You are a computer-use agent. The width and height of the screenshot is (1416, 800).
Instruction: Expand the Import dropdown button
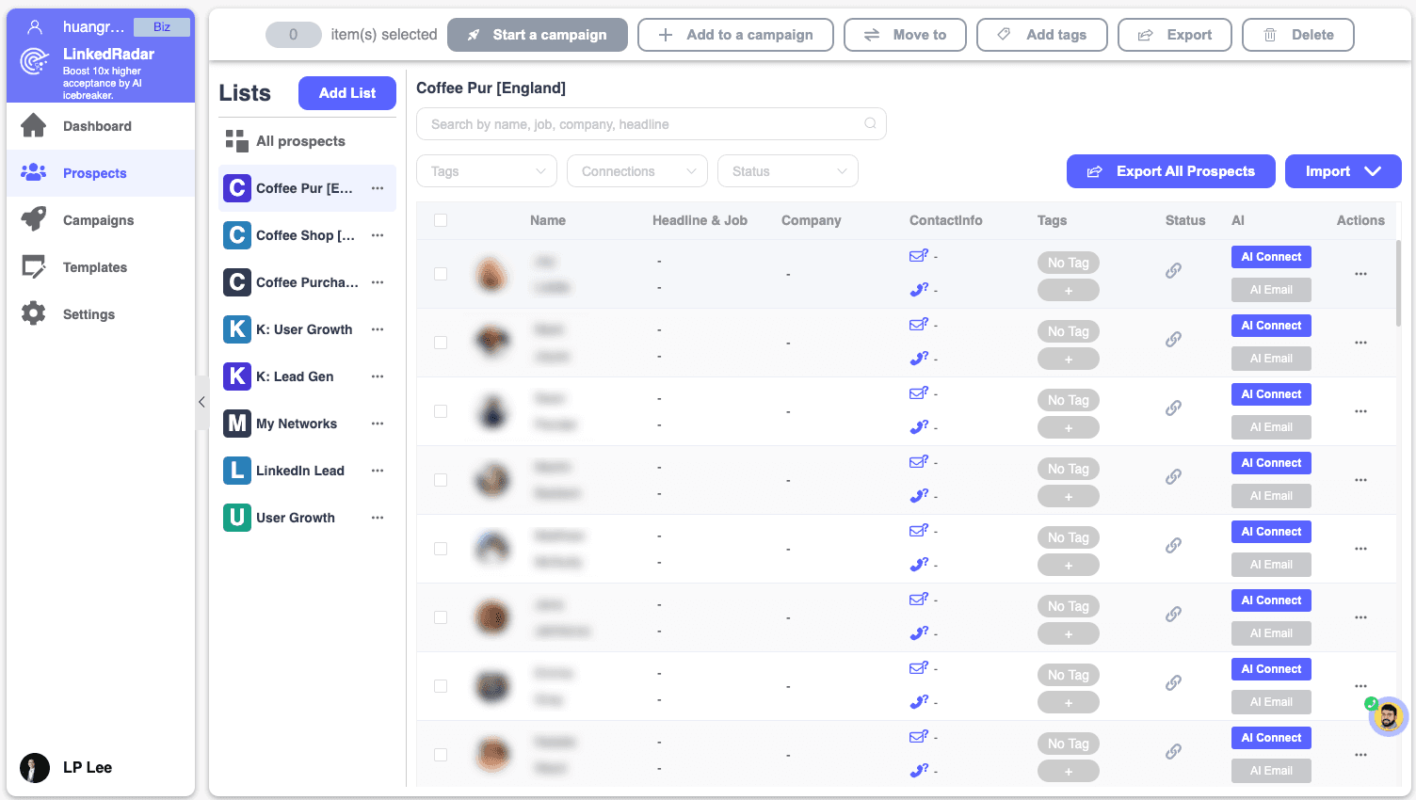coord(1344,171)
